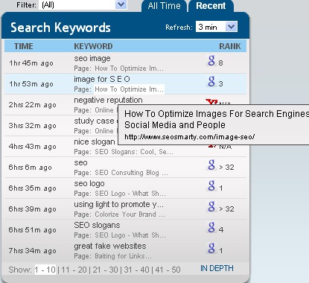Viewport: 309px width, 283px height.
Task: Click keyword 'seo image'
Action: 92,58
